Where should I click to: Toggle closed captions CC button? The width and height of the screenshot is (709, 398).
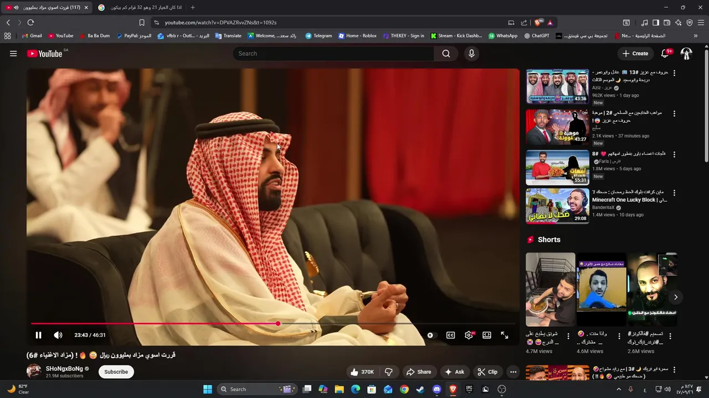point(451,335)
